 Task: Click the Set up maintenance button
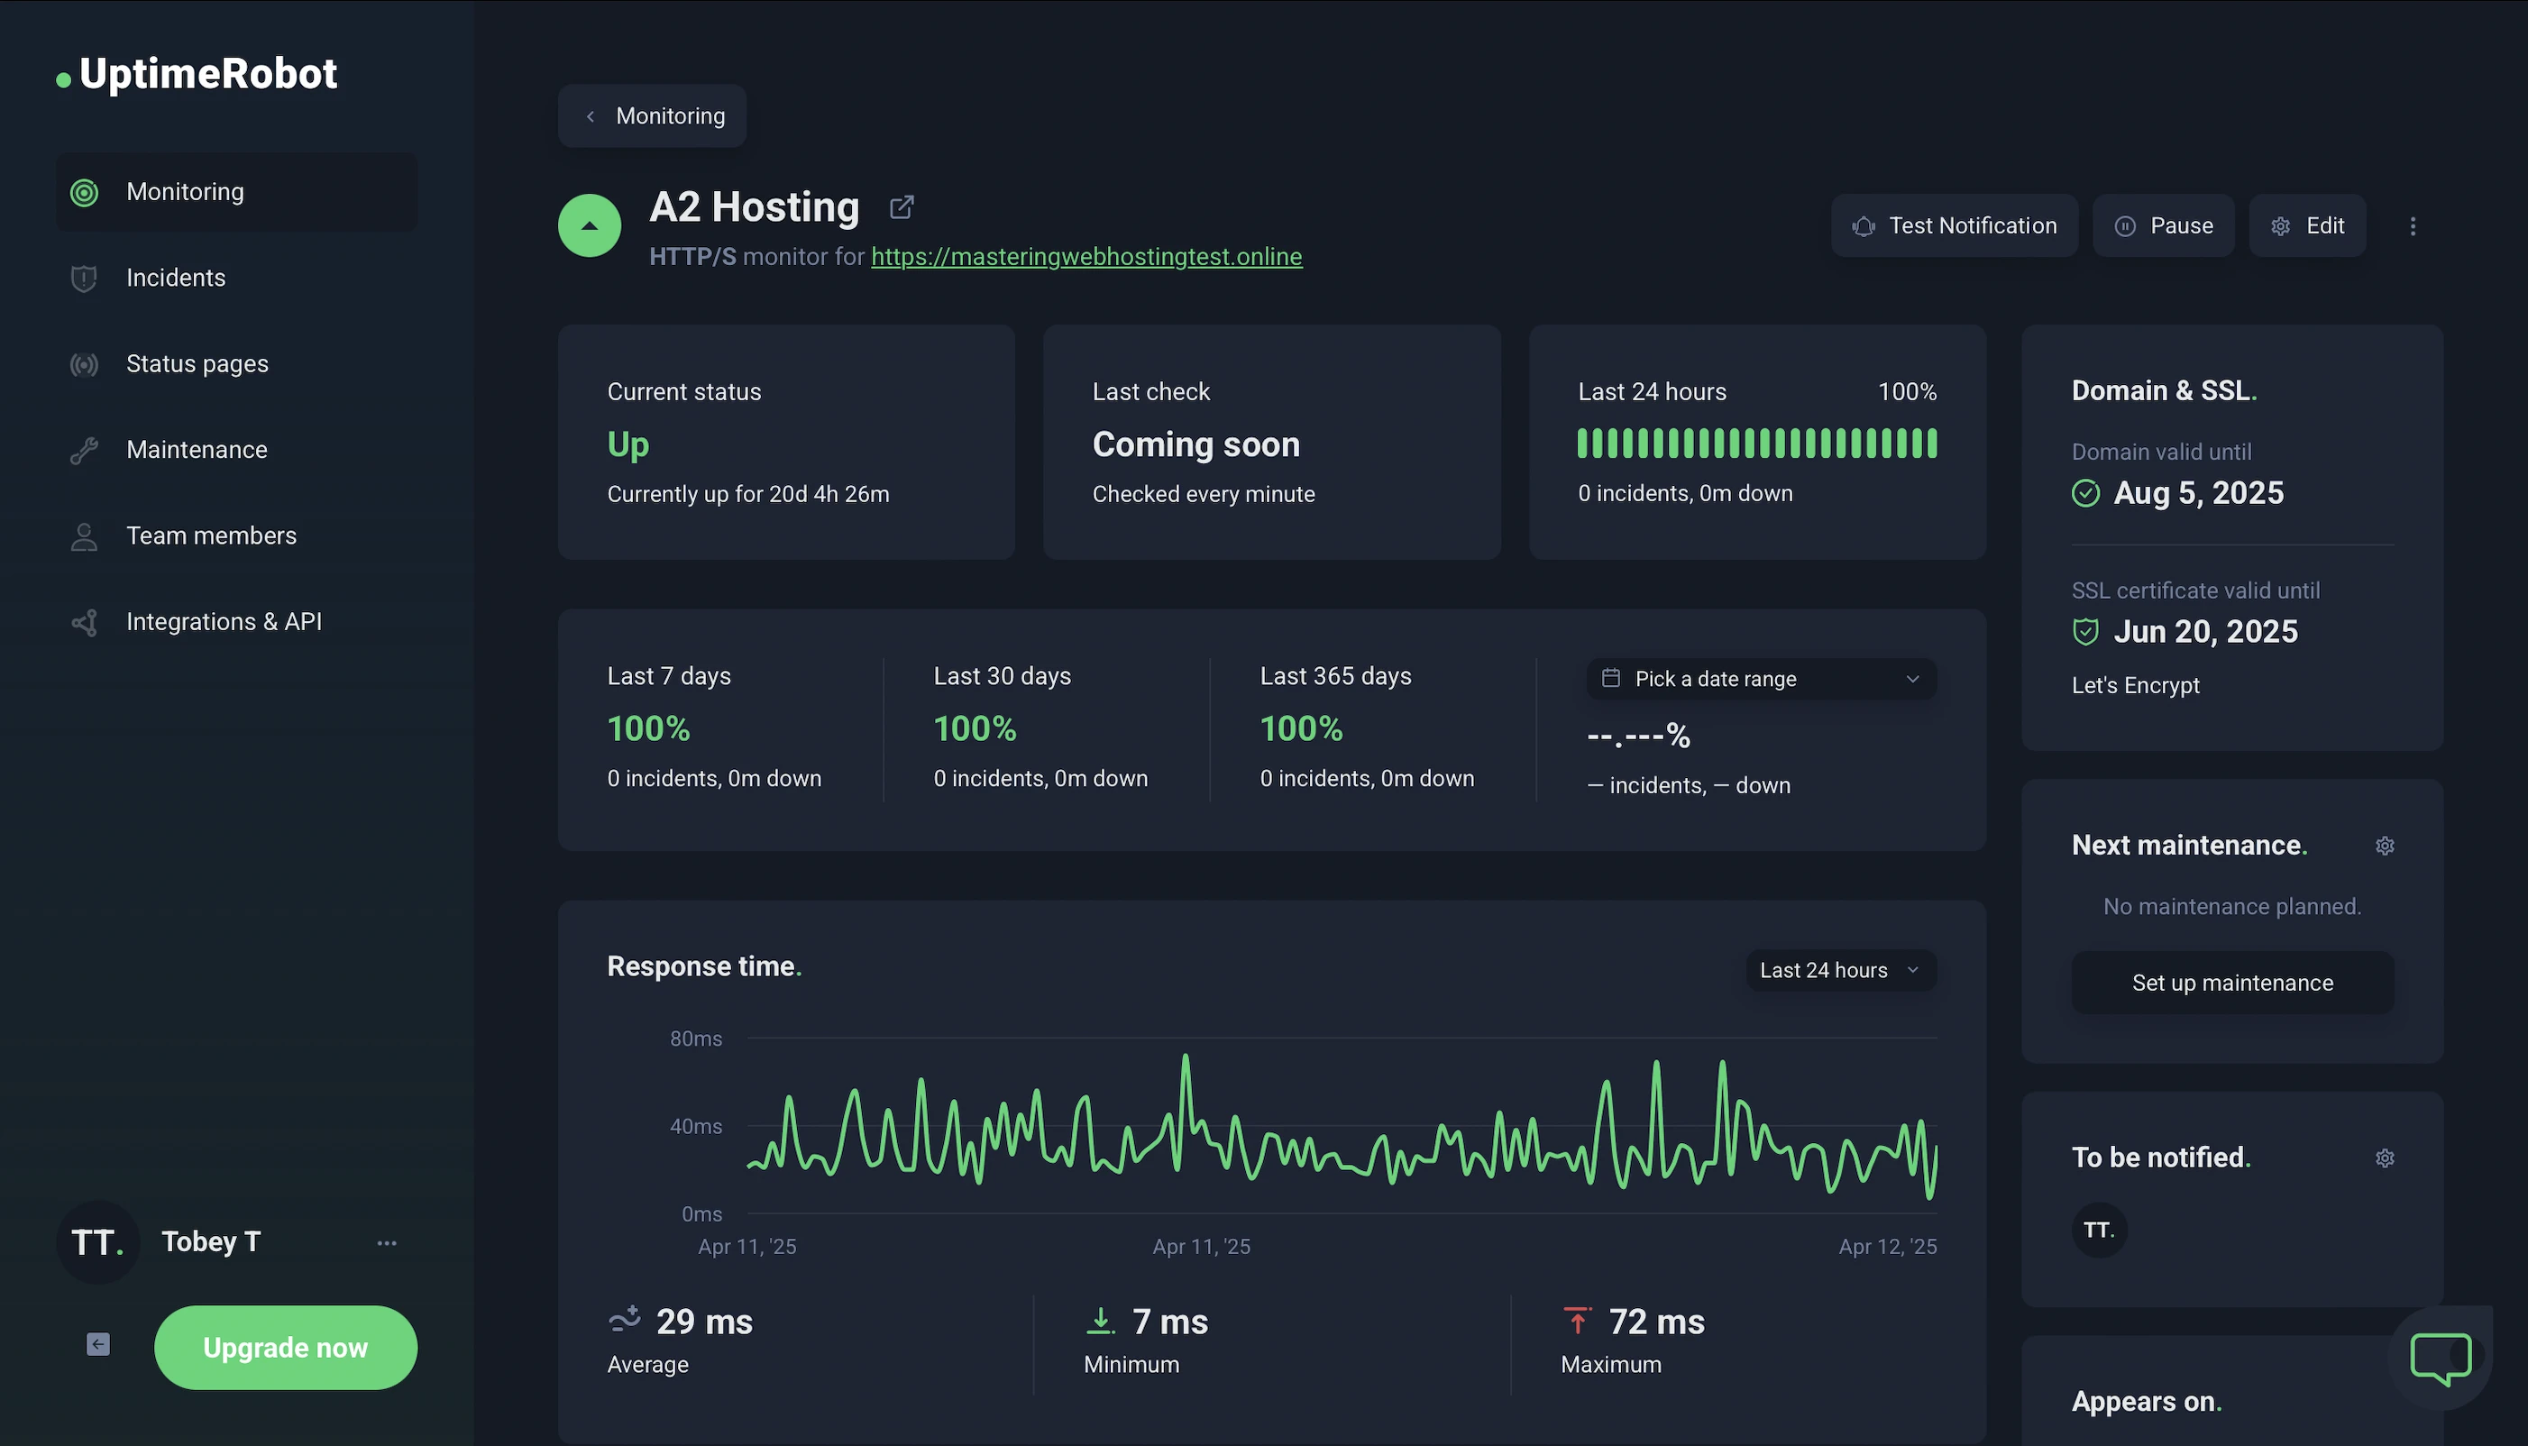2232,983
